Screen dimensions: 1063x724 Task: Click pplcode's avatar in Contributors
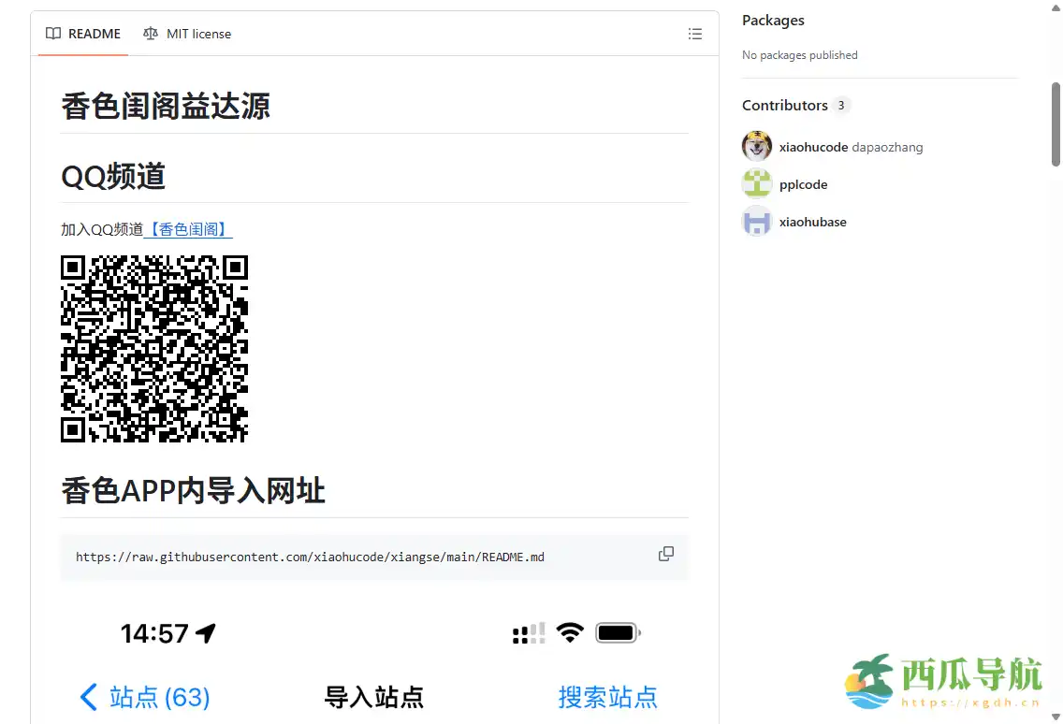point(756,183)
